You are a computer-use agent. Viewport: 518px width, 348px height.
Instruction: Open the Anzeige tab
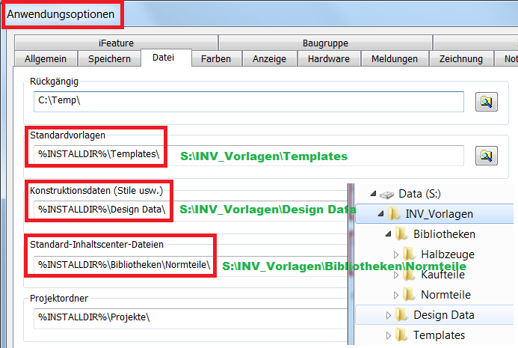(269, 58)
